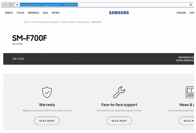Open the MOBILE menu
196x133 pixels.
[9, 13]
